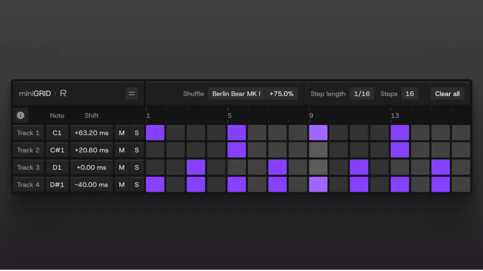
Task: Select the Track 2 label
Action: click(28, 150)
